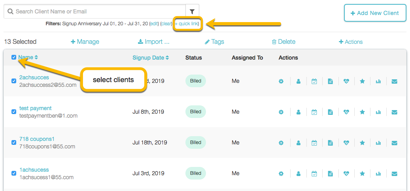Sort clients by Signup Date column

tap(151, 58)
